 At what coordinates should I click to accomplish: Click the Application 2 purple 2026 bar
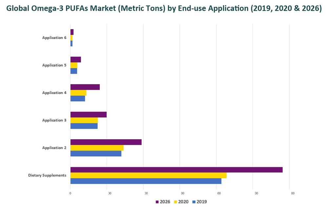click(106, 142)
